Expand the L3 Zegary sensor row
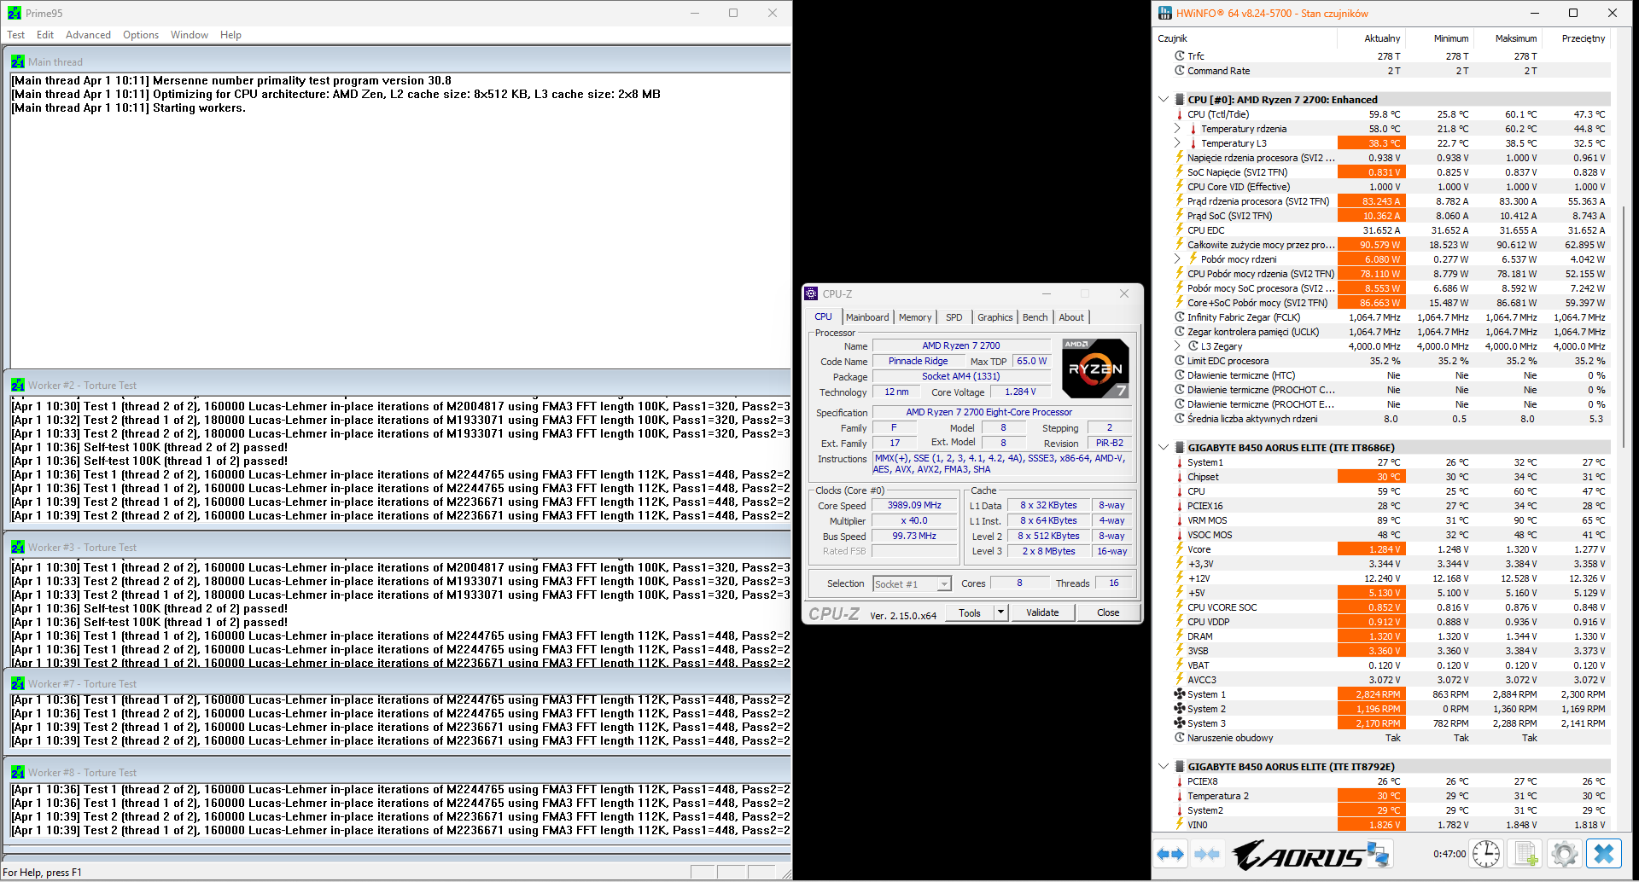1639x882 pixels. pyautogui.click(x=1177, y=346)
